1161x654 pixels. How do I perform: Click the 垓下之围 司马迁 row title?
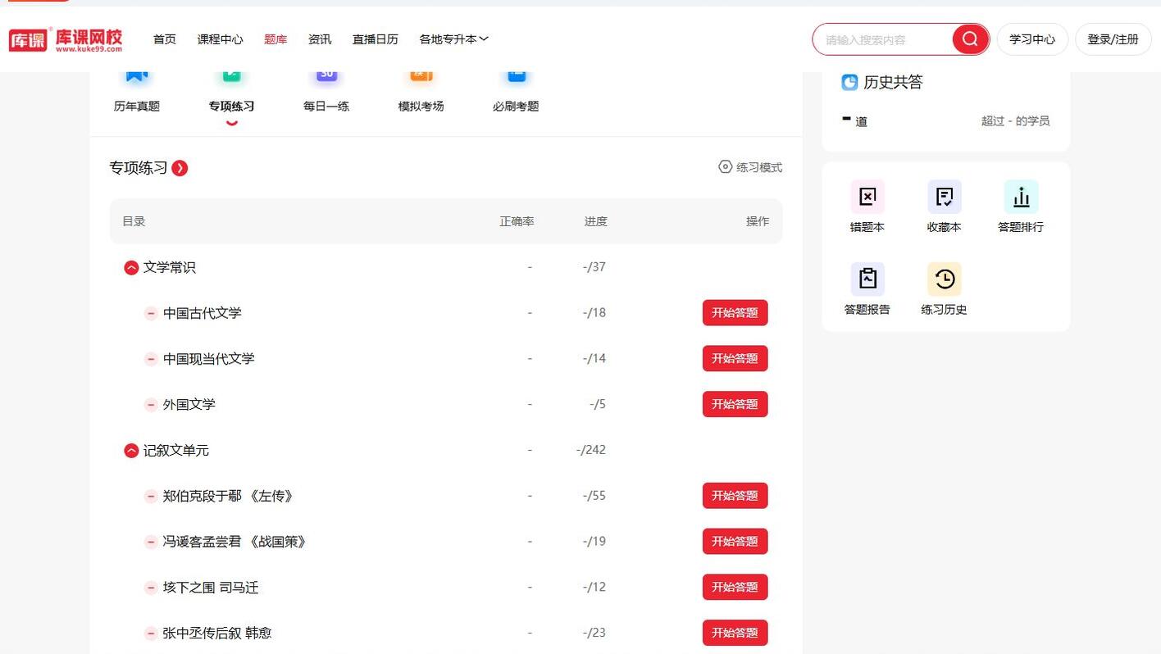pyautogui.click(x=211, y=588)
